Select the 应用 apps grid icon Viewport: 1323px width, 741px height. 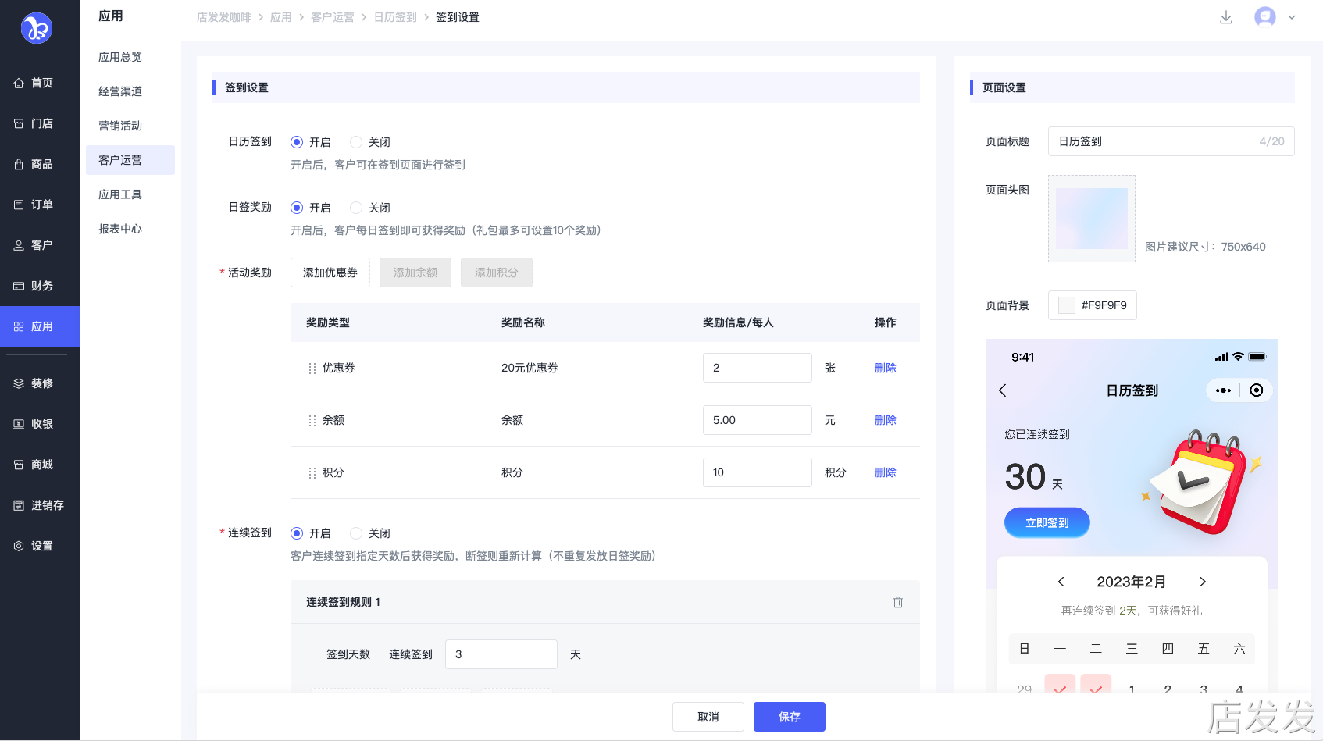19,327
